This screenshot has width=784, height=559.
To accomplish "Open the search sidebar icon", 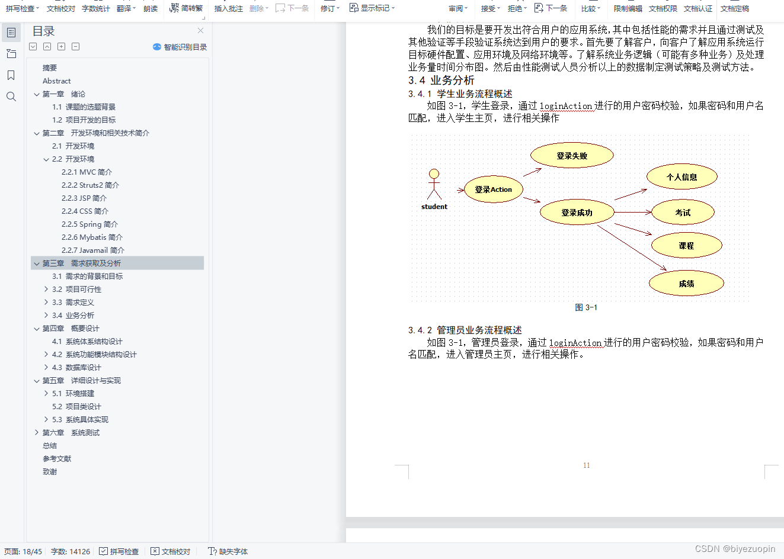I will point(11,97).
